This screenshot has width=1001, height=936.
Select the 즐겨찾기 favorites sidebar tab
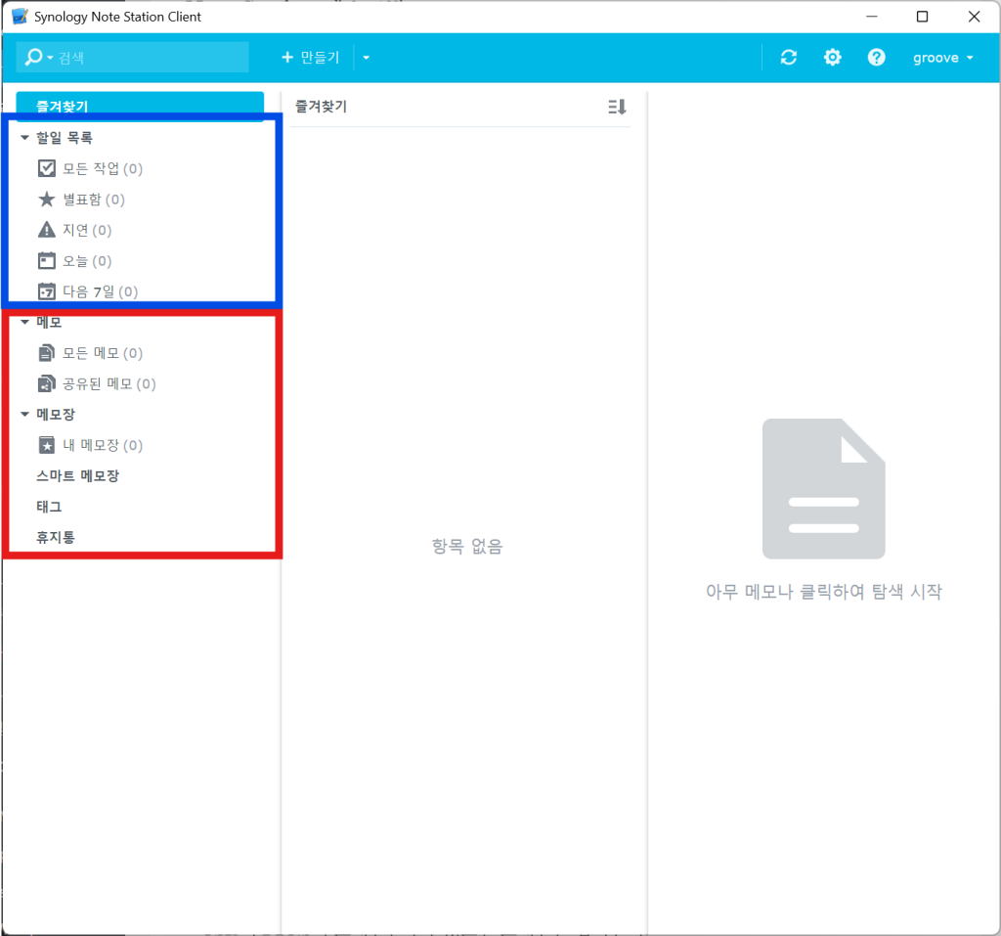140,106
